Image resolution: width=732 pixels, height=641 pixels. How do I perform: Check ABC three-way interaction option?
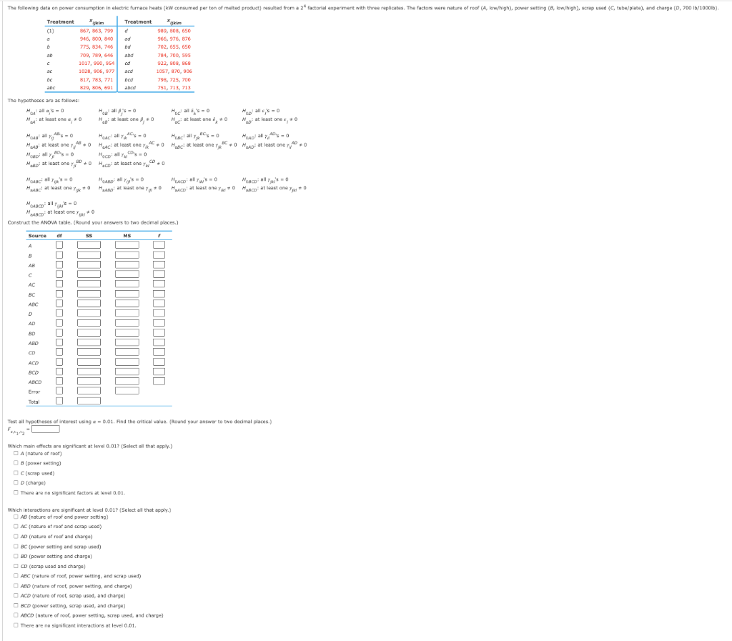(16, 576)
